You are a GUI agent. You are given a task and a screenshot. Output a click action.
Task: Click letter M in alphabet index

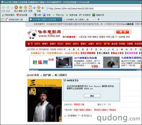pyautogui.click(x=122, y=49)
